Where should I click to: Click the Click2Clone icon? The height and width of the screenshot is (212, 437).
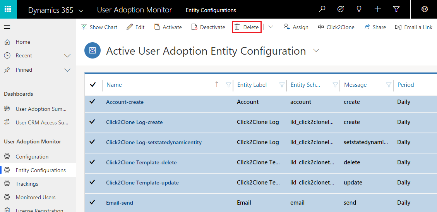[321, 27]
